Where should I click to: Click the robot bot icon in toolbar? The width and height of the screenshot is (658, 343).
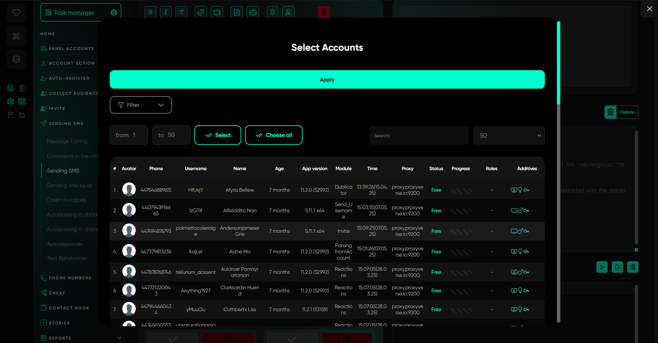coord(253,12)
